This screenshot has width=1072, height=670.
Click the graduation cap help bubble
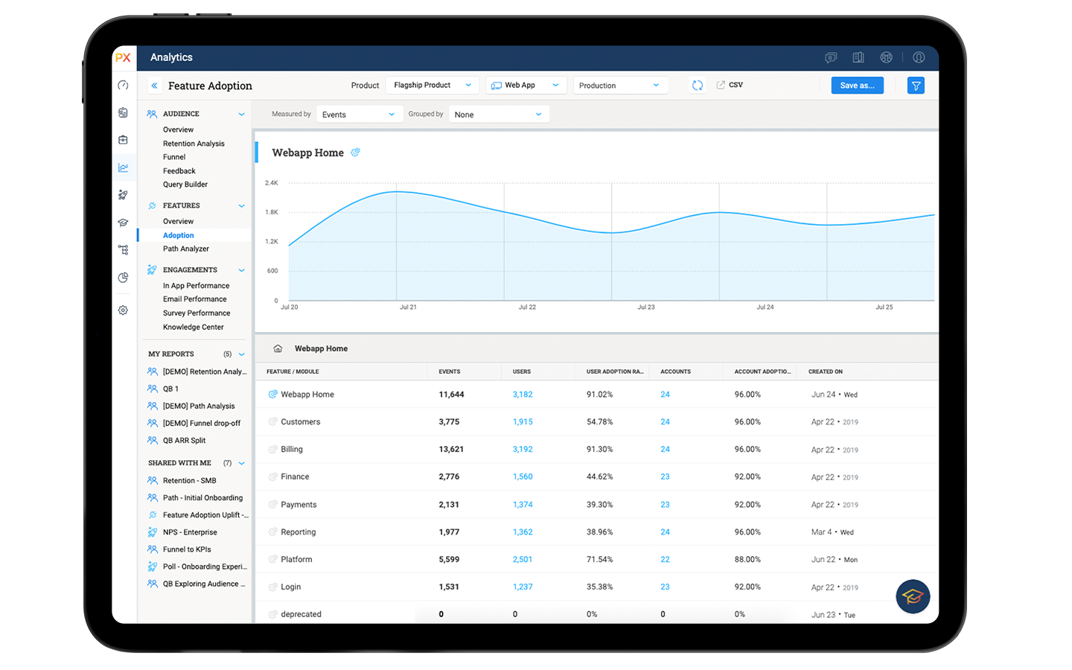(913, 596)
